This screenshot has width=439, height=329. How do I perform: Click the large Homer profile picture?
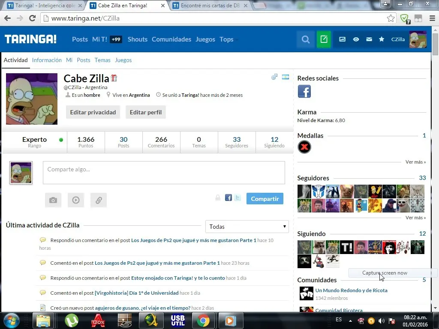pos(32,99)
